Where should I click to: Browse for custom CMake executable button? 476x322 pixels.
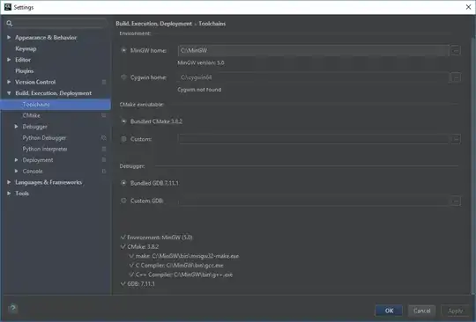pos(456,139)
